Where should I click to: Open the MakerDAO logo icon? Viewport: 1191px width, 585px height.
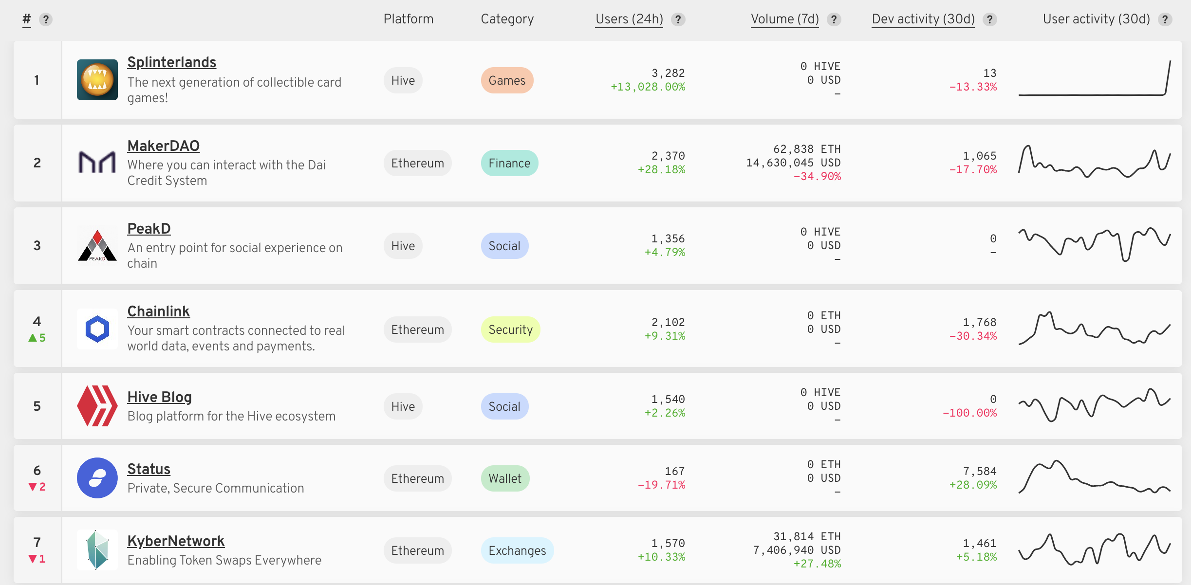[97, 163]
